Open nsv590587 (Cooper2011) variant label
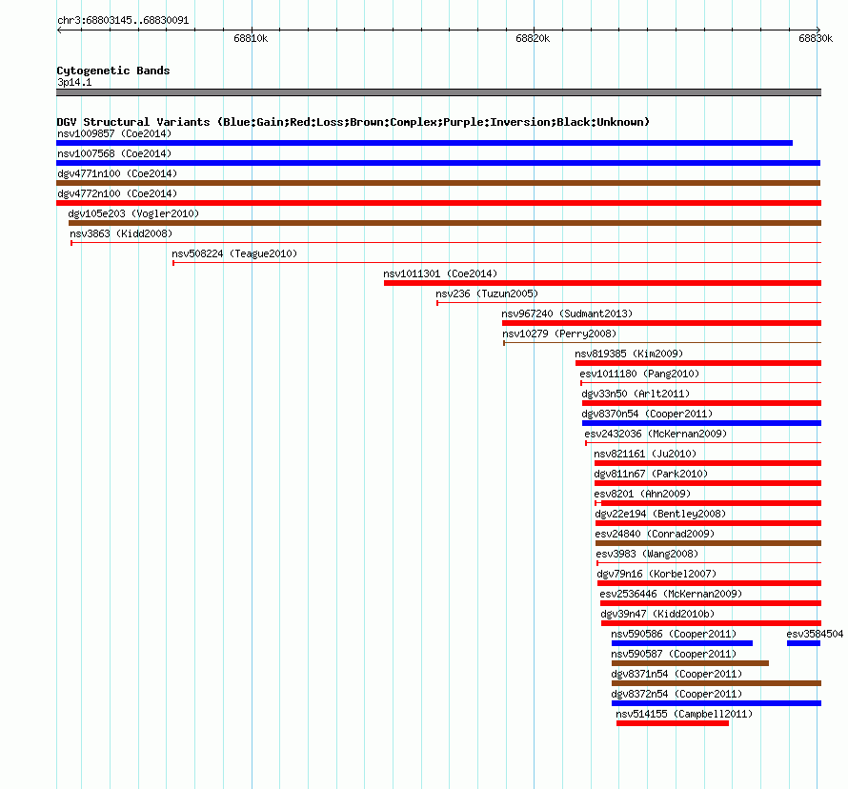The width and height of the screenshot is (848, 789). (674, 654)
